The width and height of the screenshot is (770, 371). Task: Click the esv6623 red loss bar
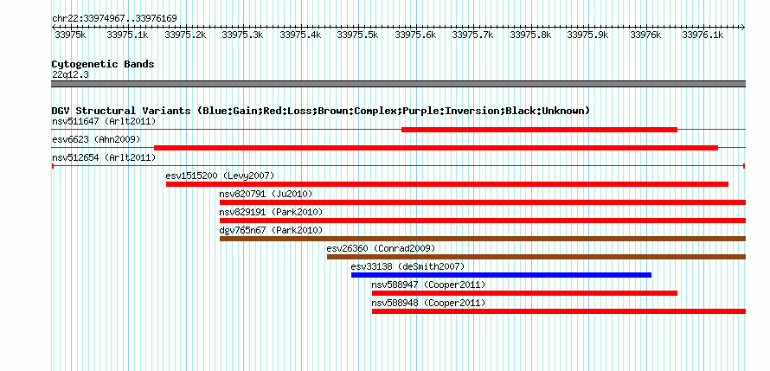click(x=436, y=148)
